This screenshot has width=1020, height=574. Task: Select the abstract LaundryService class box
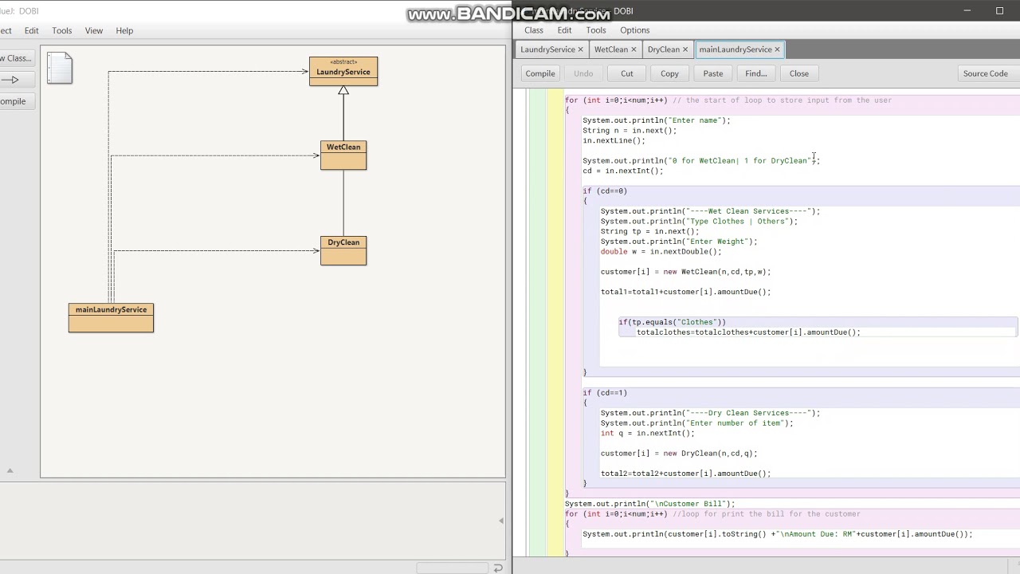click(343, 71)
